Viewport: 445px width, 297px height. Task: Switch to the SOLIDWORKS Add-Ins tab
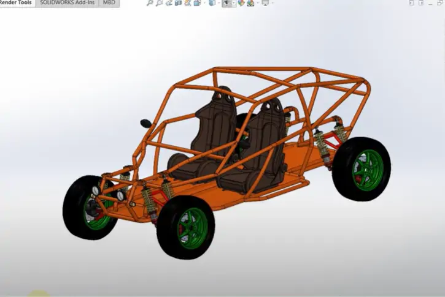point(68,2)
